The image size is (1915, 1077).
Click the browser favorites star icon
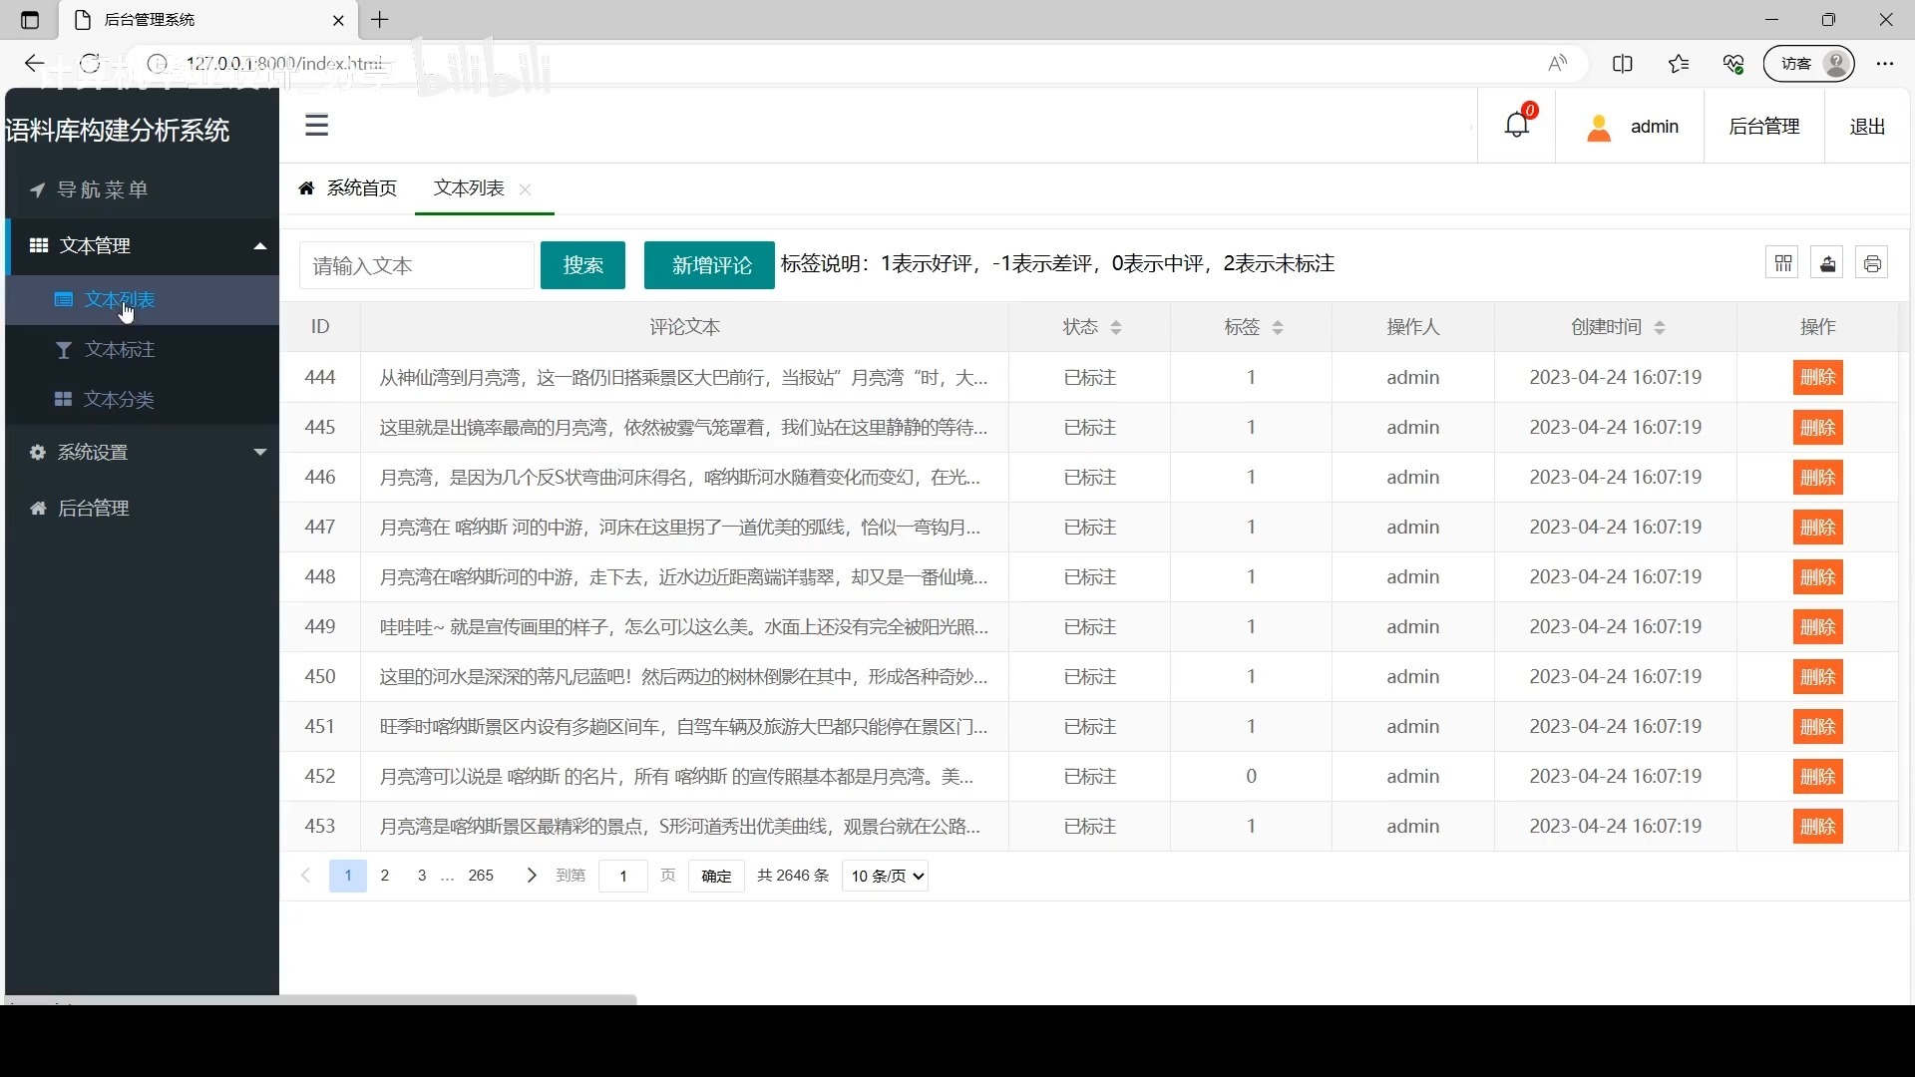pos(1679,63)
